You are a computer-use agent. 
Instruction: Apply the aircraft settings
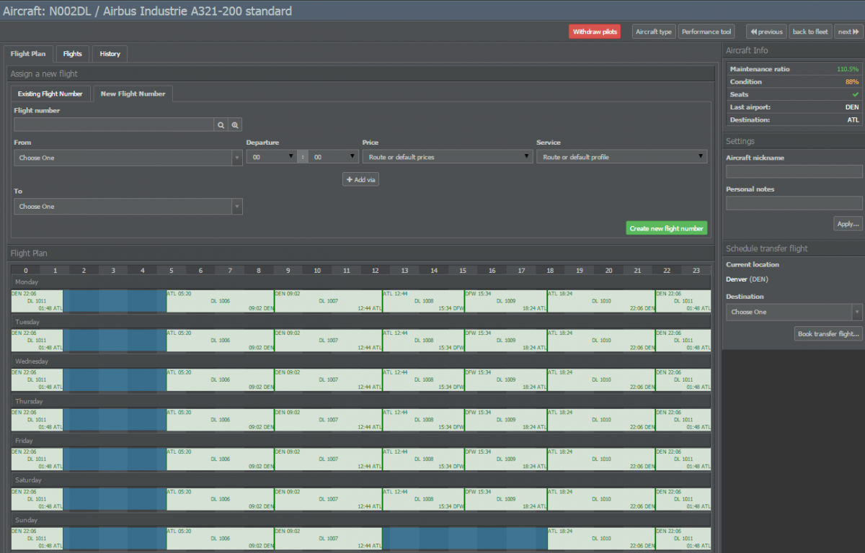click(848, 224)
